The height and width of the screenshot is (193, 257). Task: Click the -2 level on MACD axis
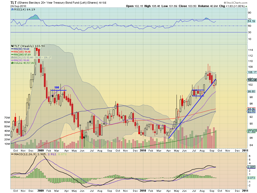pos(249,185)
